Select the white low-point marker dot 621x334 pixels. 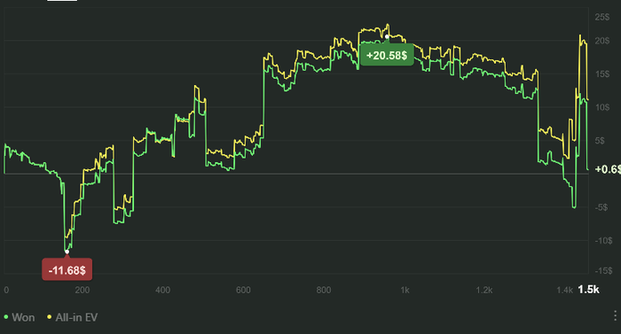tap(67, 252)
